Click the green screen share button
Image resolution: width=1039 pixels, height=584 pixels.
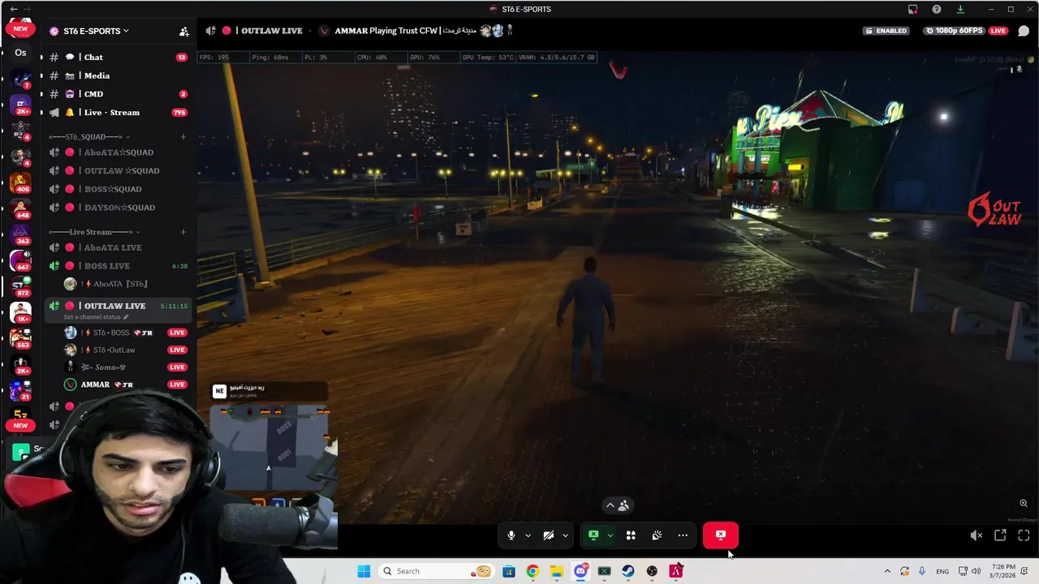[593, 535]
